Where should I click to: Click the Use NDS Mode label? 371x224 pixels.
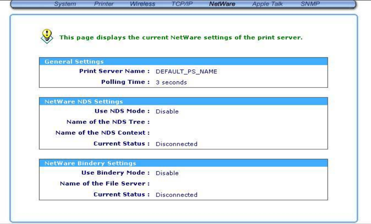tap(122, 111)
